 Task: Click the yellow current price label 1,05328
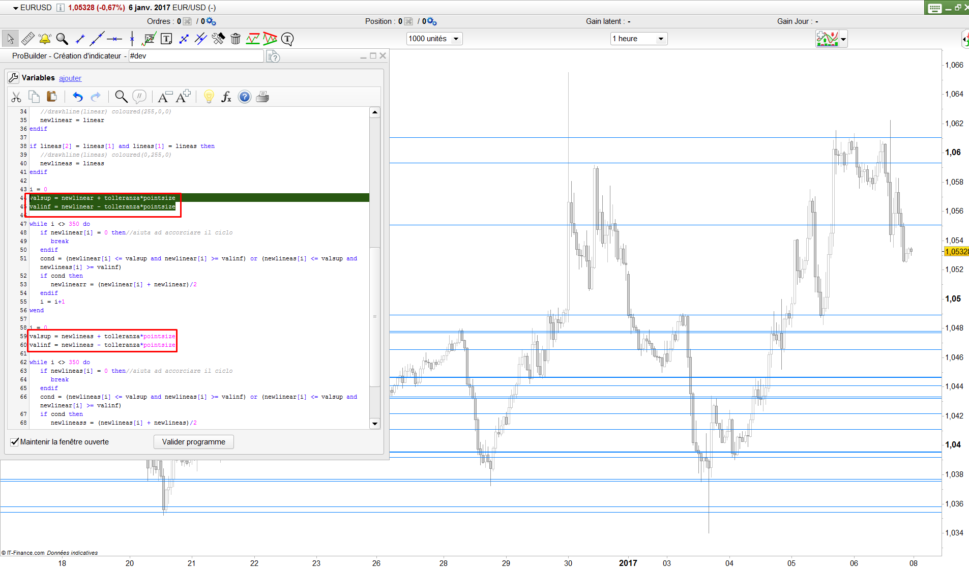pos(956,252)
